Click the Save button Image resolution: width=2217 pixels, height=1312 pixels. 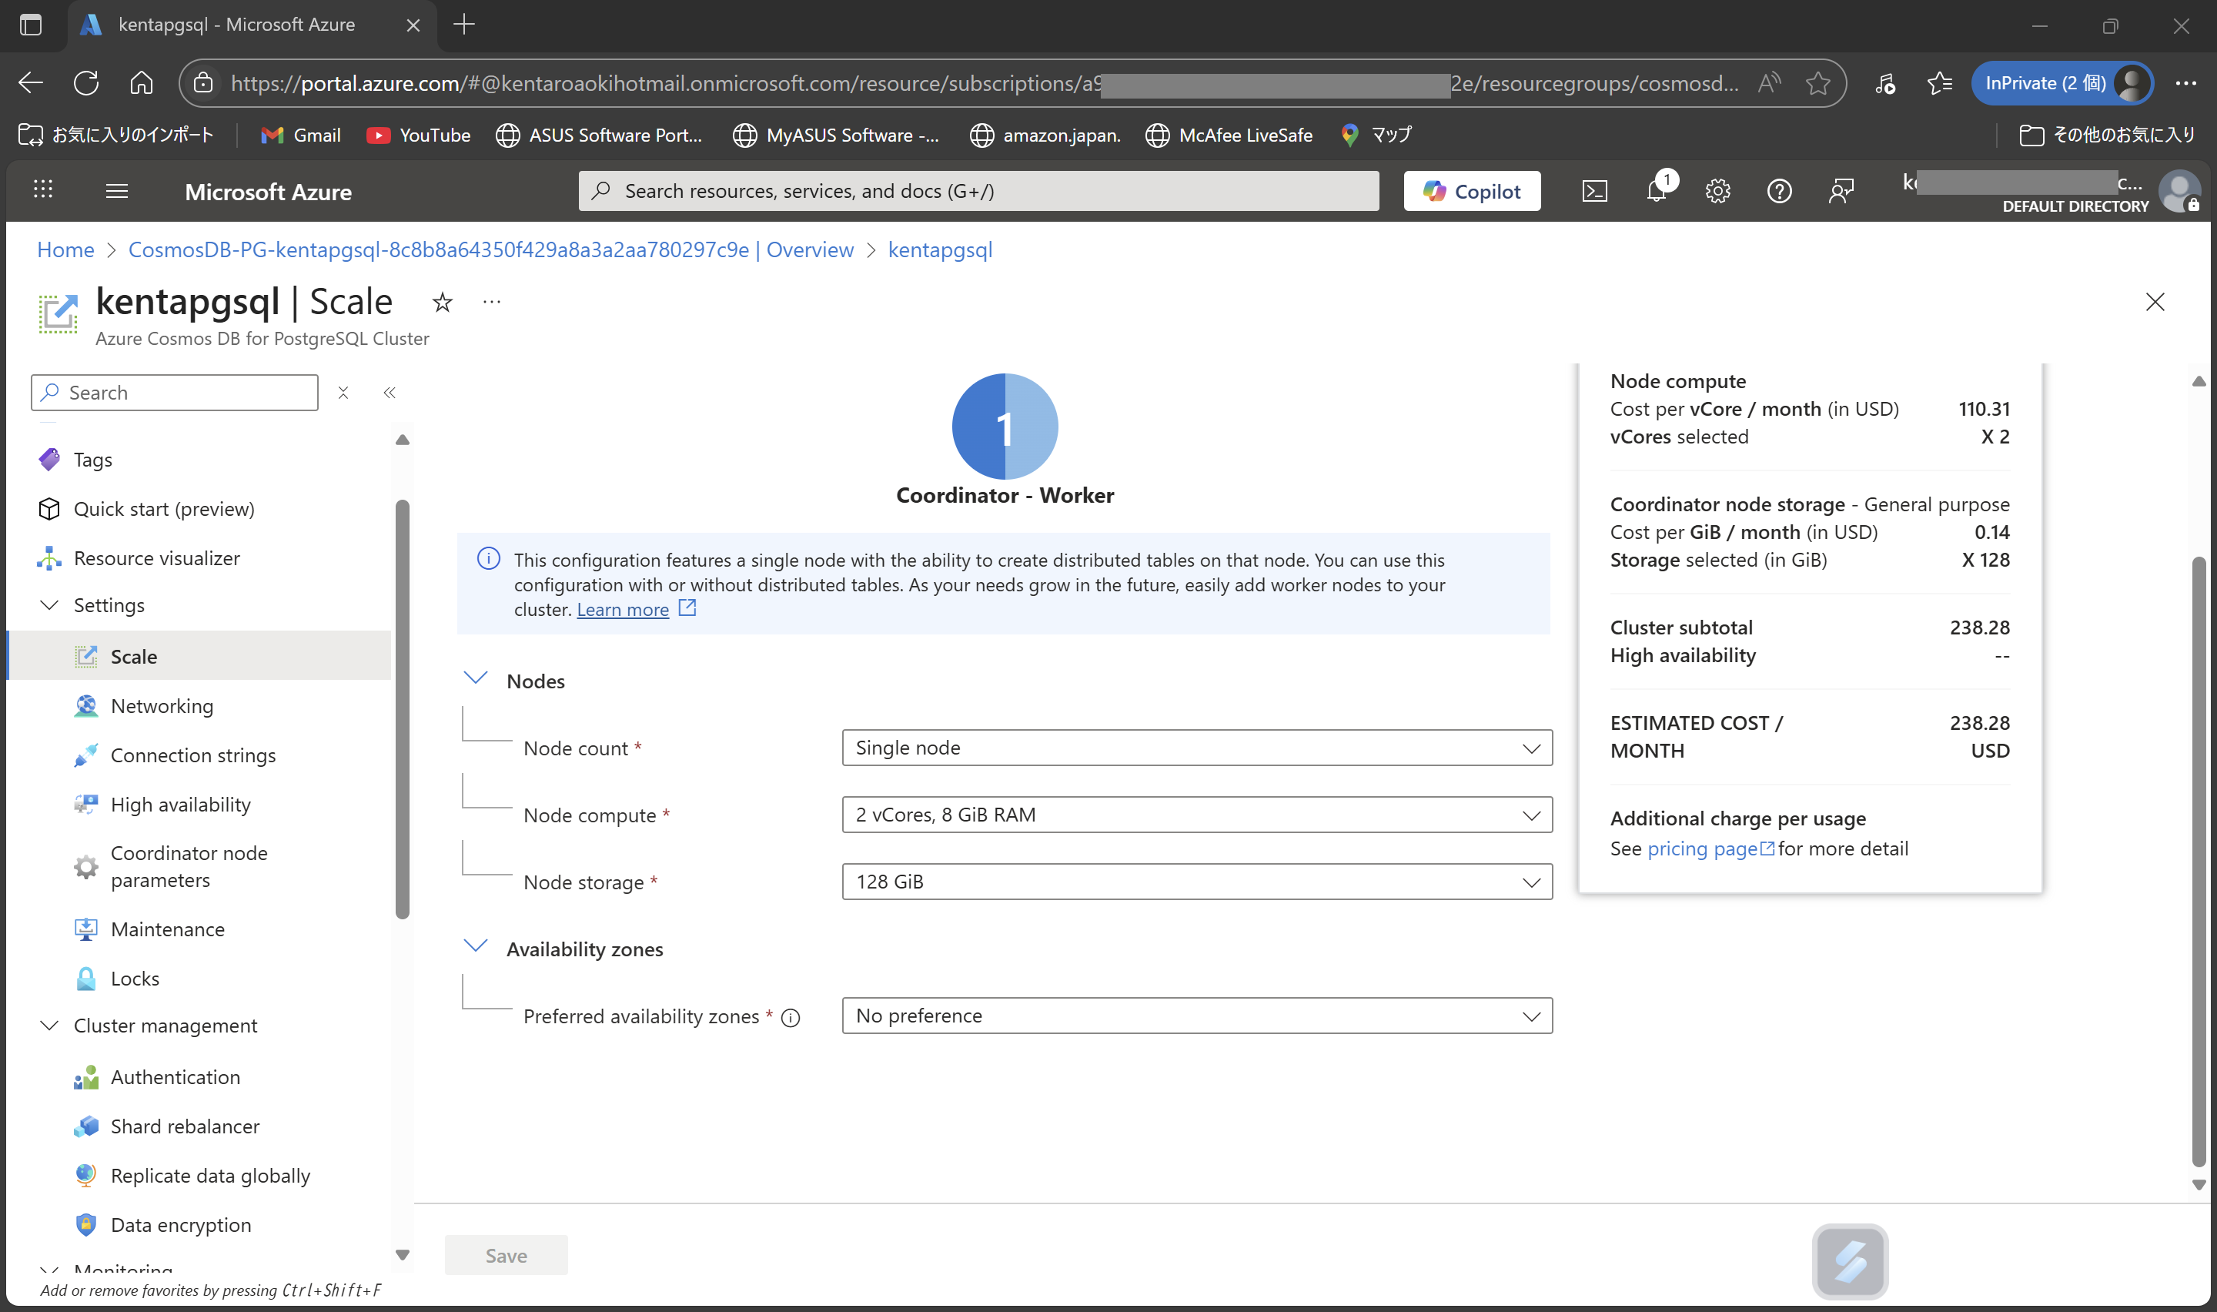pyautogui.click(x=507, y=1254)
